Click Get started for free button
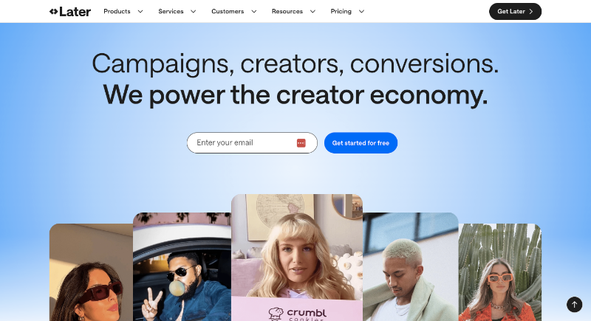Image resolution: width=591 pixels, height=321 pixels. click(x=361, y=143)
